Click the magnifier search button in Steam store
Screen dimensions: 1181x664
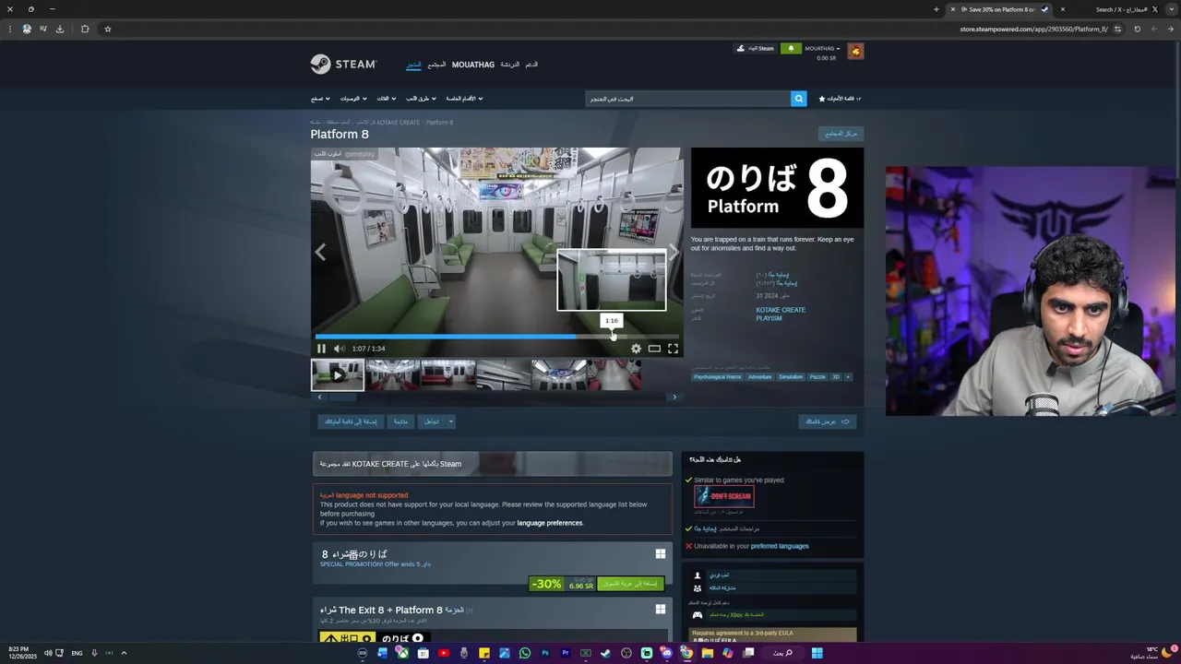(x=799, y=99)
